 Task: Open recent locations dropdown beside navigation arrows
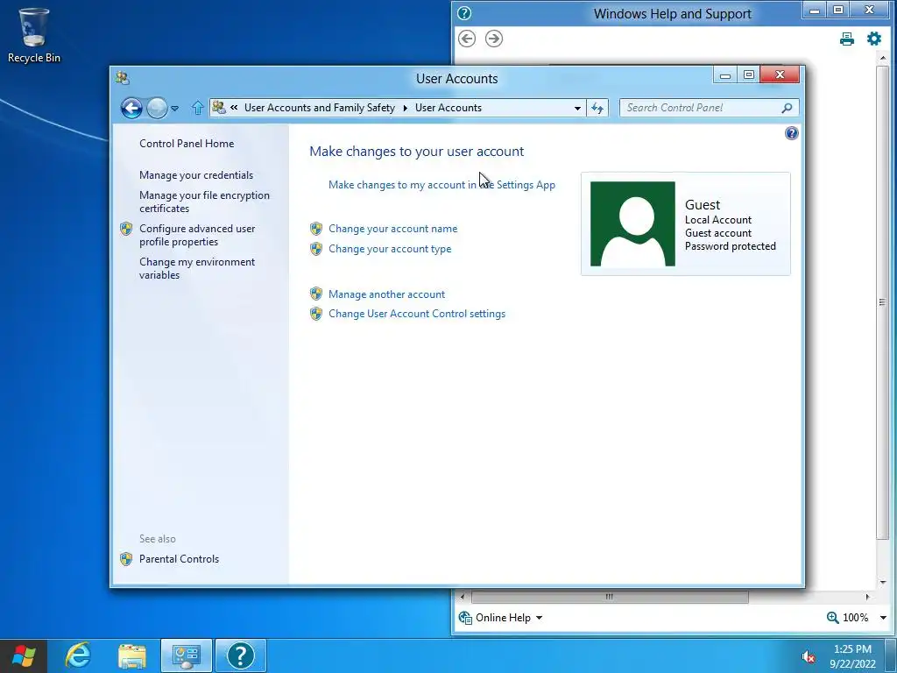pos(175,108)
